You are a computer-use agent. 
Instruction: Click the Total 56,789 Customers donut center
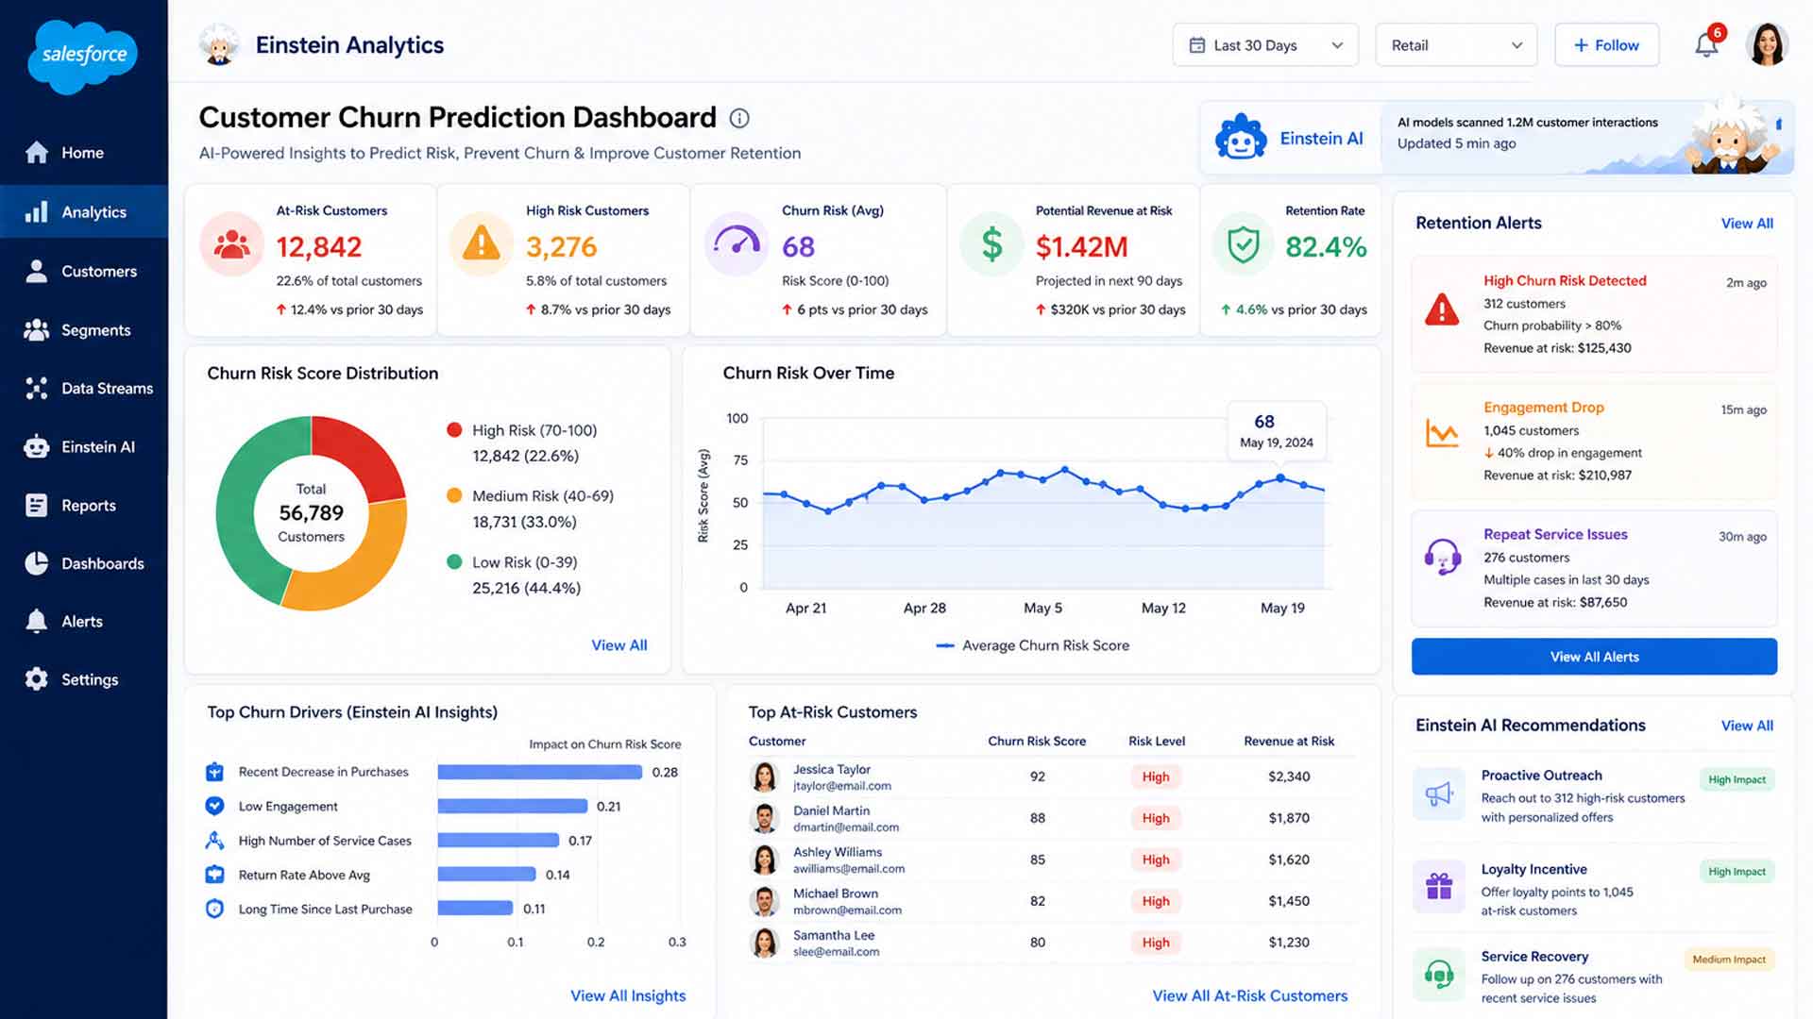(312, 512)
